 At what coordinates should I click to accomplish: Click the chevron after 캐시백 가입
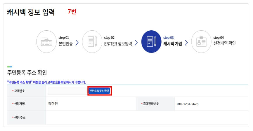186,43
